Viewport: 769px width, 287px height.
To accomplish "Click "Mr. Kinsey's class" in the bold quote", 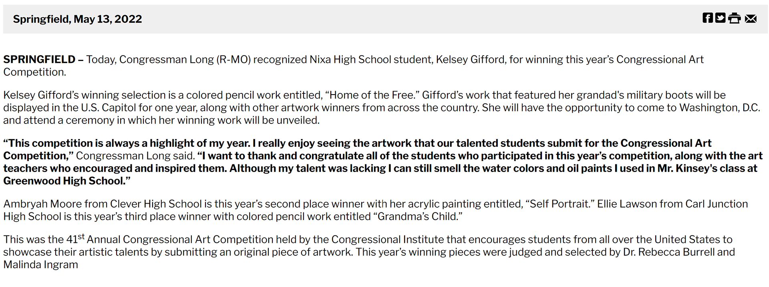I will (x=700, y=168).
